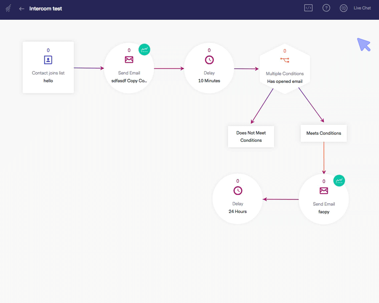Click the envelope icon on faopy Send Email
379x303 pixels.
[324, 191]
